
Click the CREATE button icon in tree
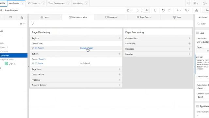point(6,64)
